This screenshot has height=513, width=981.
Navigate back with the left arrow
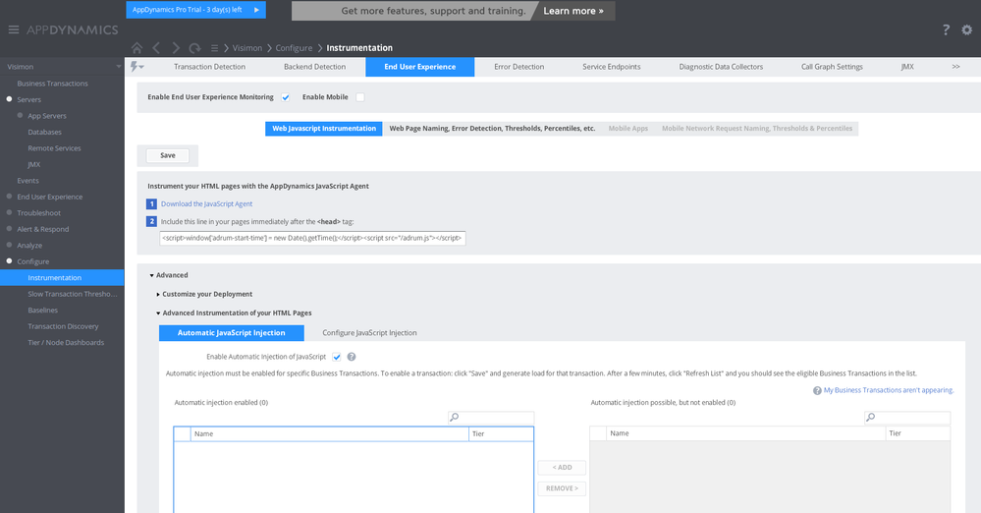(x=156, y=47)
